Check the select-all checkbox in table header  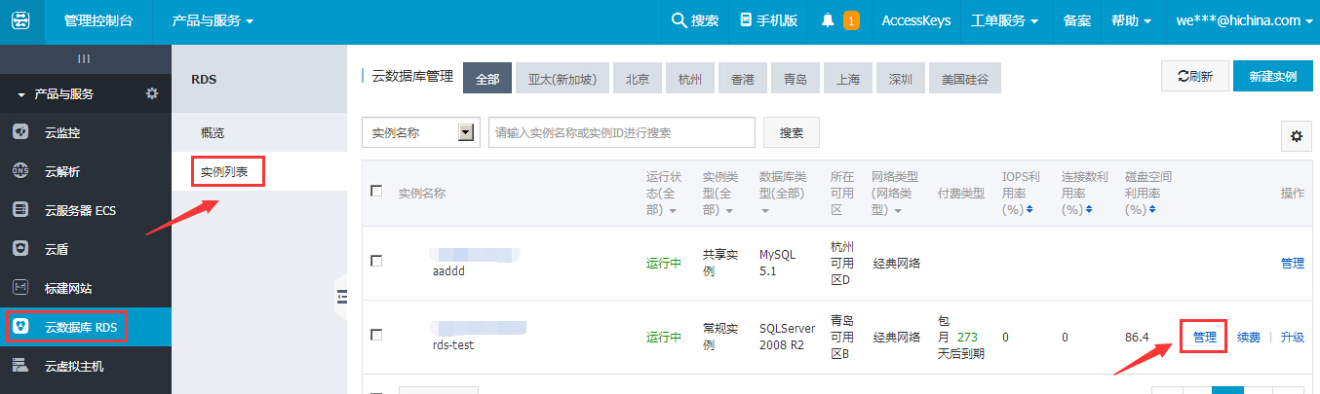coord(377,192)
